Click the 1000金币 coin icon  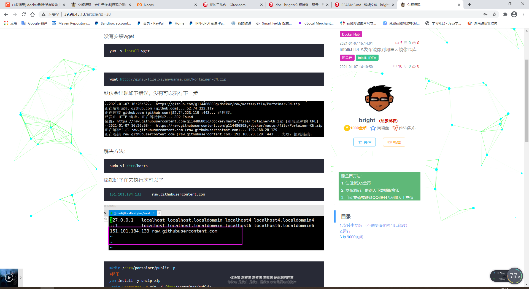(x=347, y=128)
